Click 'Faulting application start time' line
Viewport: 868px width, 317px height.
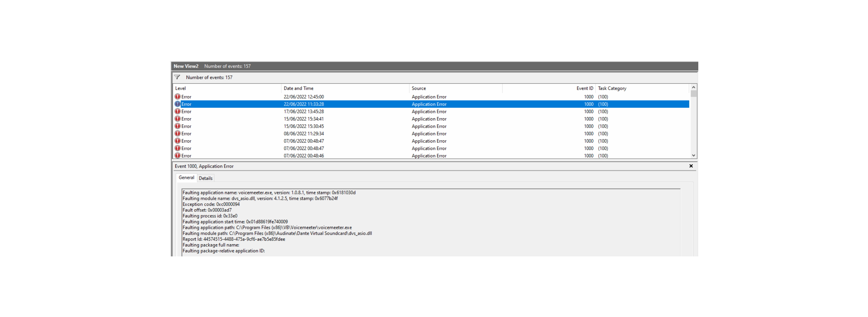click(235, 222)
